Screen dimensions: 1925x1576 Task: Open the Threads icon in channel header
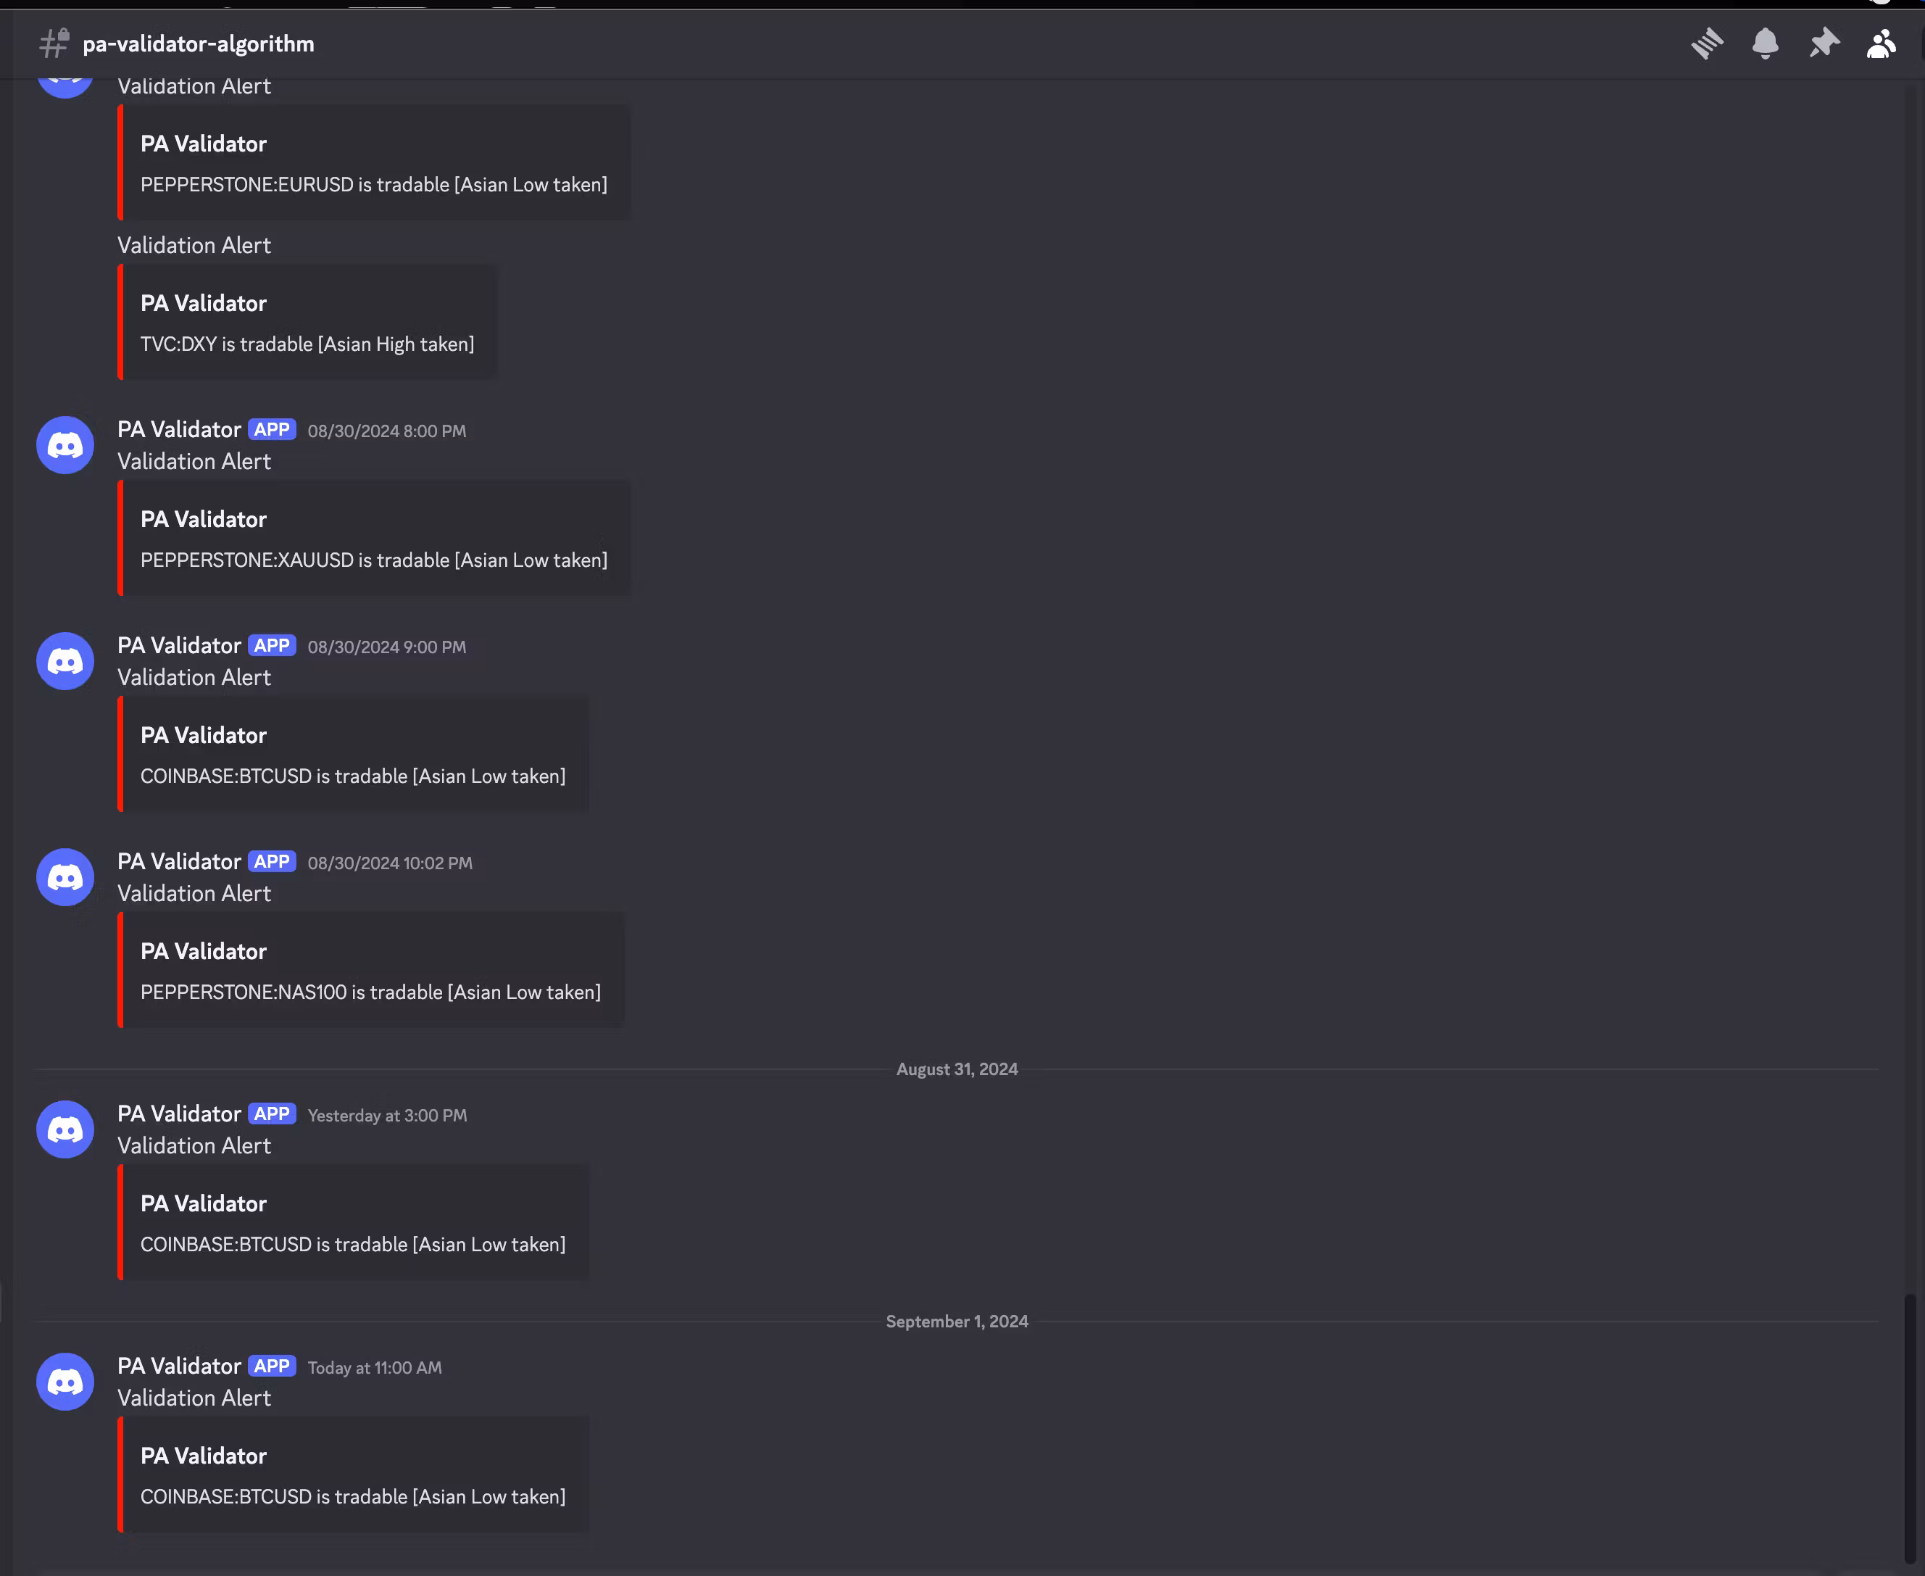click(x=1706, y=43)
